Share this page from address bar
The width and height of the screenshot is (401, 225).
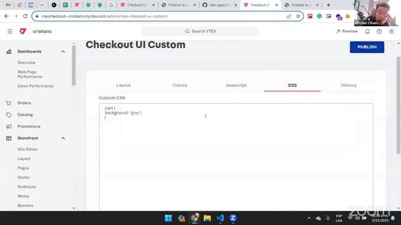(289, 16)
